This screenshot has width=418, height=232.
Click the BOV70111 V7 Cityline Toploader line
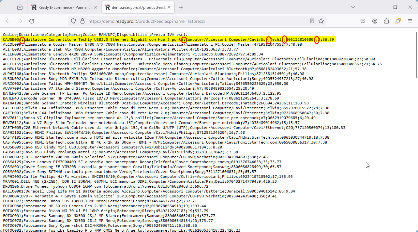(x=159, y=118)
